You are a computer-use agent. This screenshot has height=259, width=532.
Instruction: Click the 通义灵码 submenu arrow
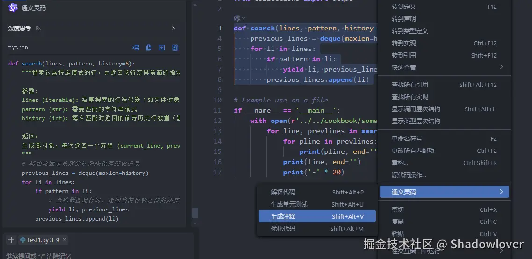[x=501, y=192]
